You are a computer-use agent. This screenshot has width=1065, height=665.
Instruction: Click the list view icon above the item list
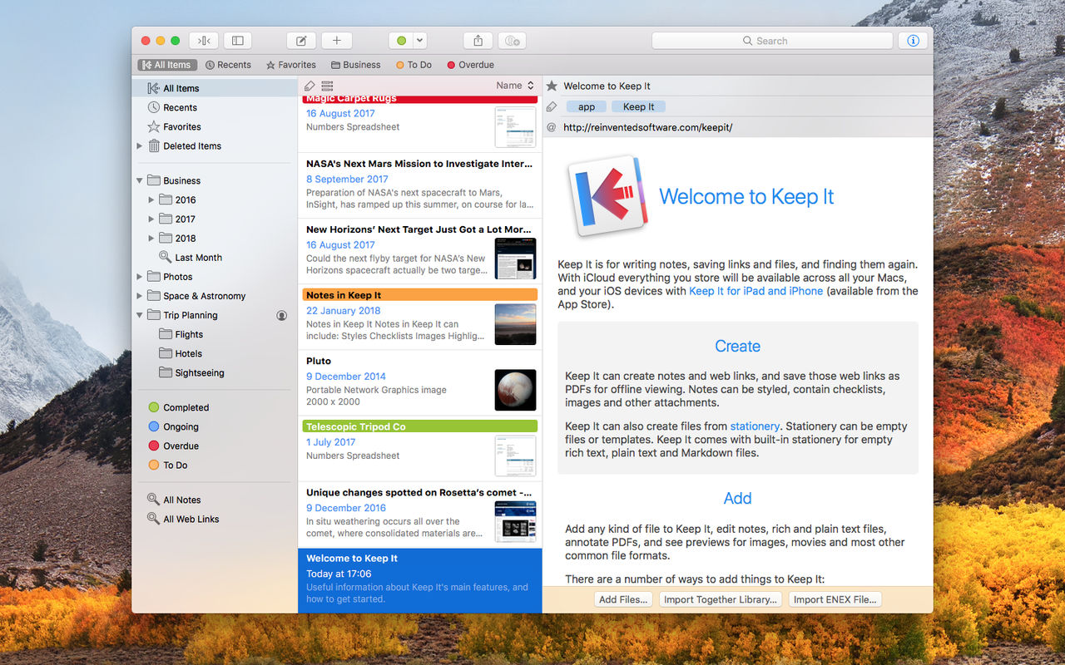327,86
